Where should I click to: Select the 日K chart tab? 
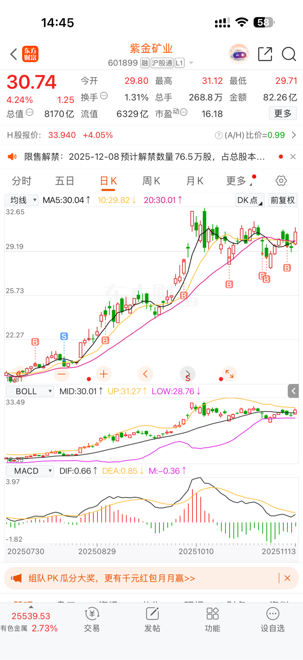coord(108,181)
